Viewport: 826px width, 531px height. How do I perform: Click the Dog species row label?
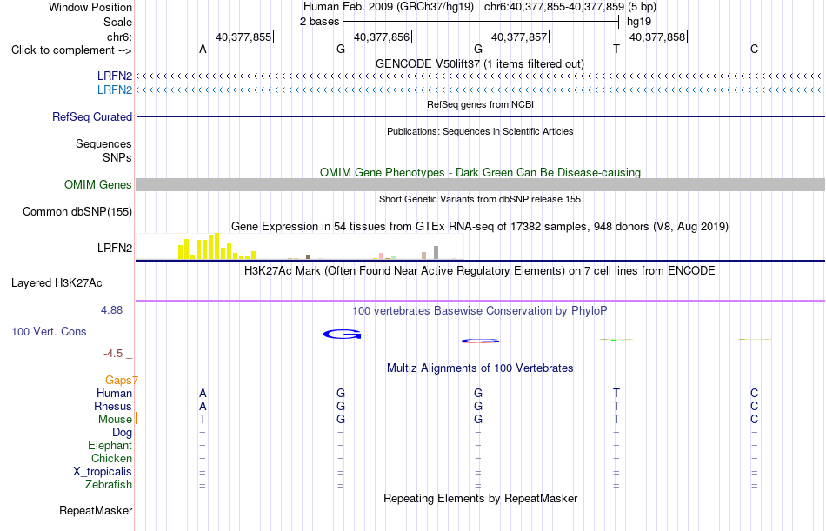pyautogui.click(x=122, y=433)
